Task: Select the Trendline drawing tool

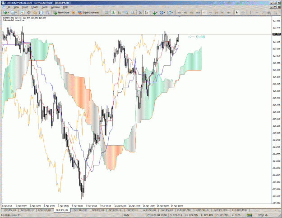Action: click(x=263, y=13)
